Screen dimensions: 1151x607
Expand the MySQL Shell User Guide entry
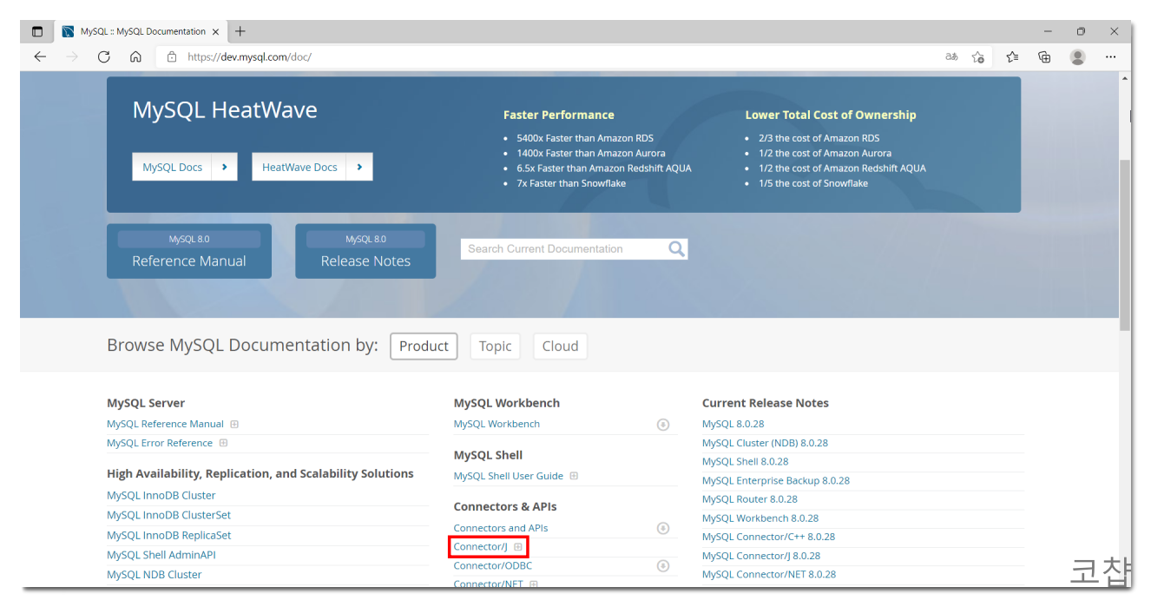pos(574,476)
